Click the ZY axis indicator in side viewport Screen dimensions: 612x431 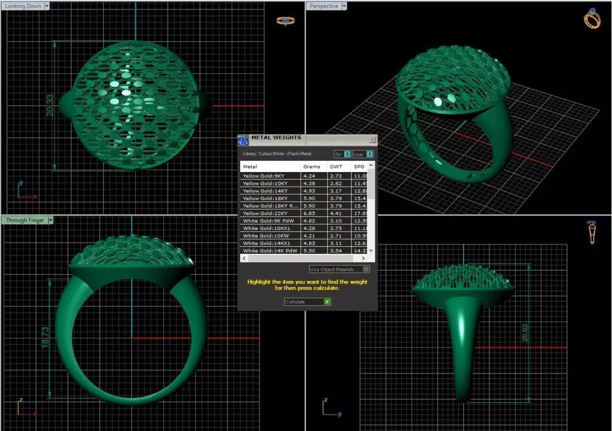point(331,407)
